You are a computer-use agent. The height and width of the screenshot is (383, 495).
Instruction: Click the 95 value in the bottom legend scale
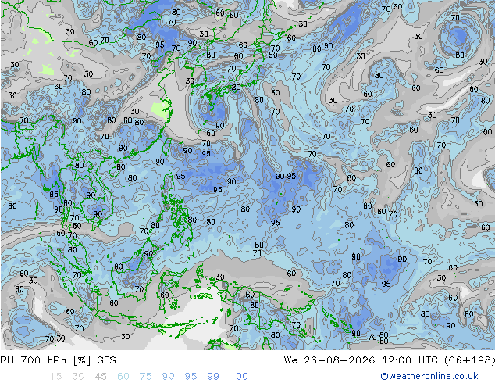click(191, 377)
